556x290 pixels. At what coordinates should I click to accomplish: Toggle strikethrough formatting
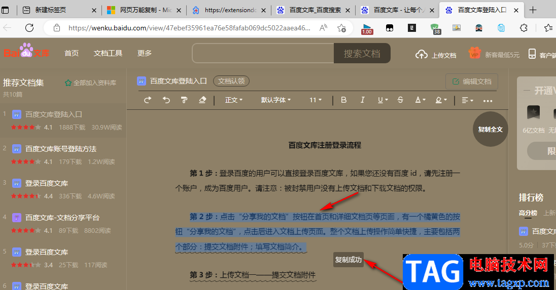pyautogui.click(x=400, y=100)
